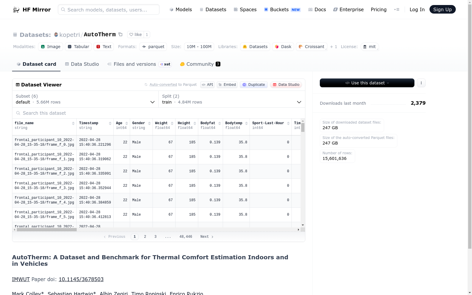Focus the Search this dataset field
Screen dimensions: 472x295
(x=159, y=113)
